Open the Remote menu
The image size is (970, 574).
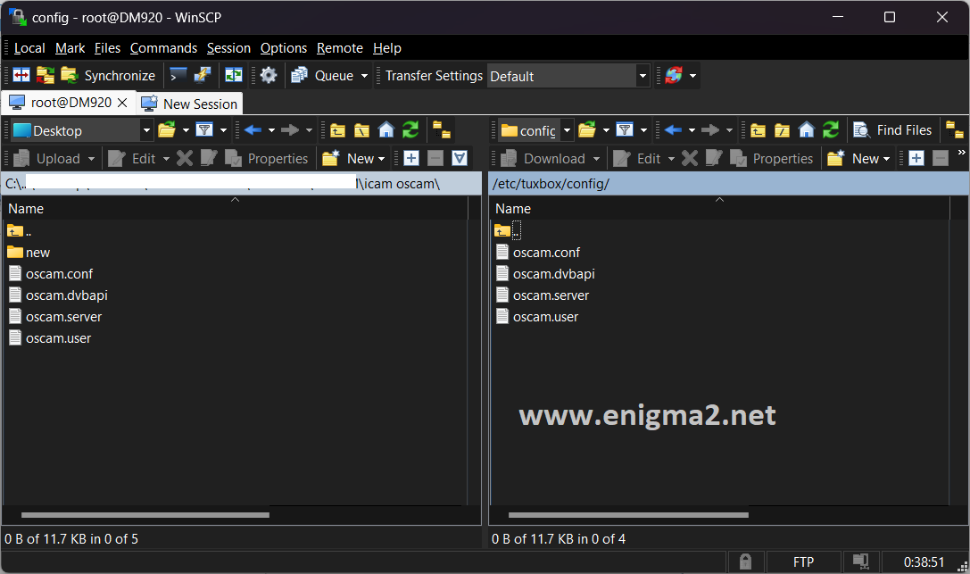(x=340, y=48)
